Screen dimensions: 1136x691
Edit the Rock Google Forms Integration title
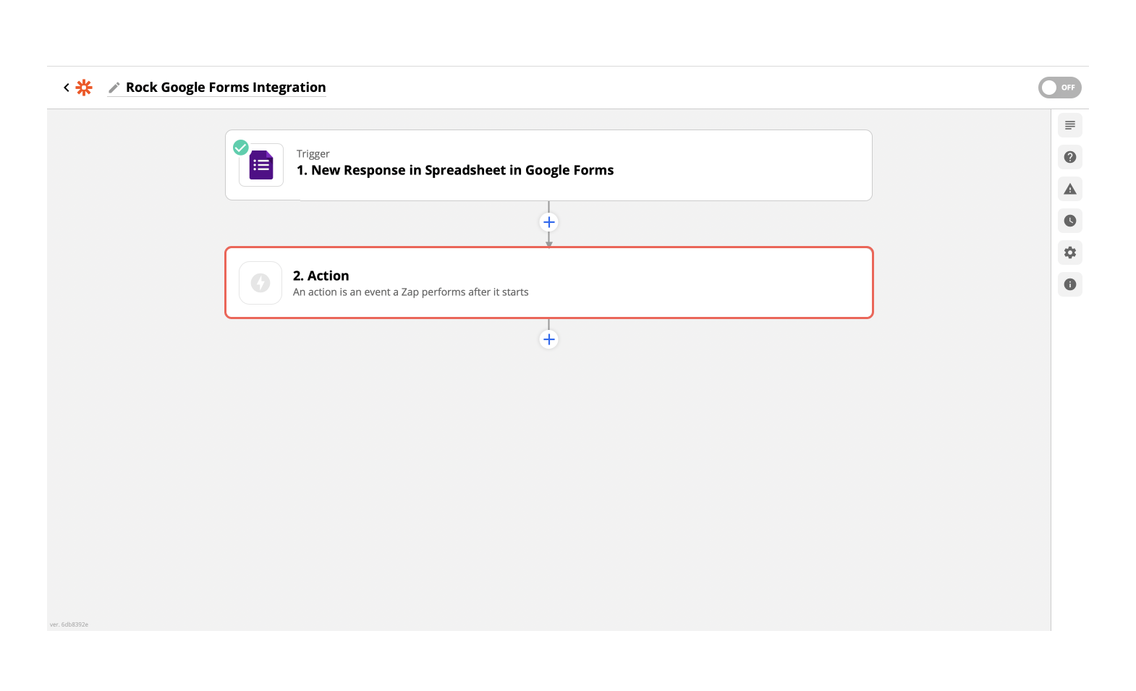pos(226,88)
